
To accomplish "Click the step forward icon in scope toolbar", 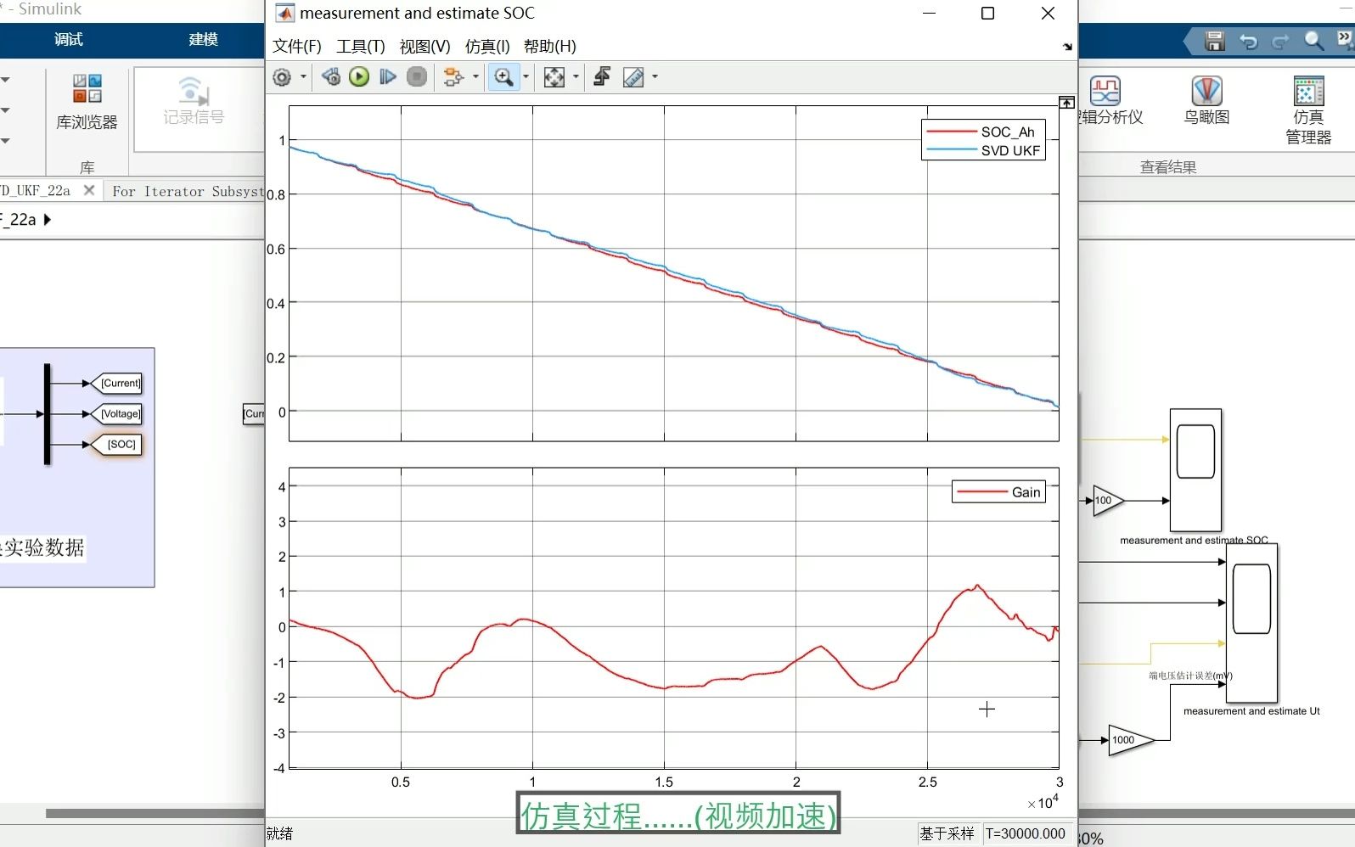I will (388, 77).
